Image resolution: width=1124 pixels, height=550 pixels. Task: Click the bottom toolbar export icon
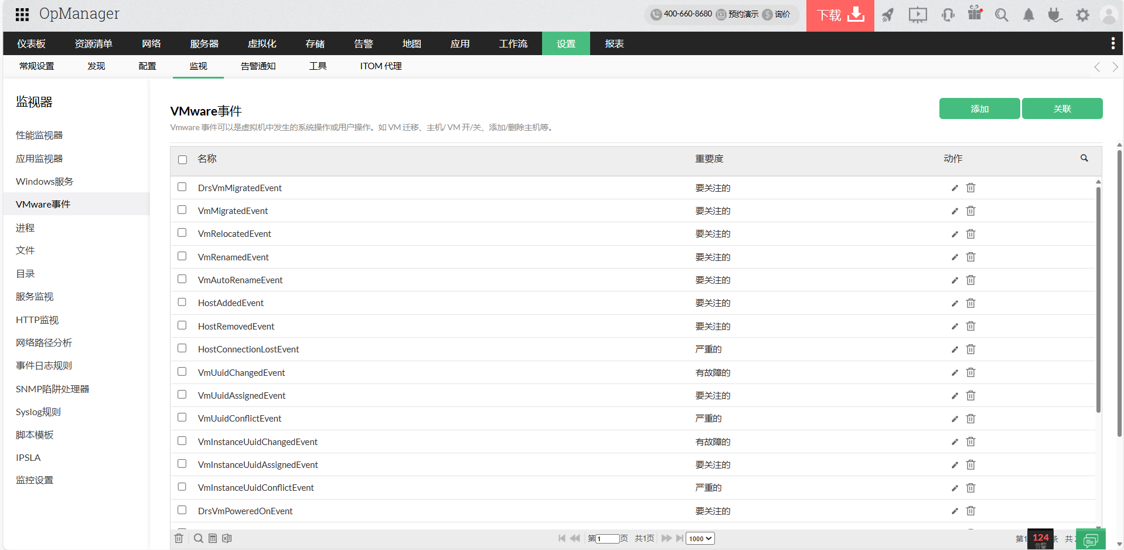[x=227, y=538]
